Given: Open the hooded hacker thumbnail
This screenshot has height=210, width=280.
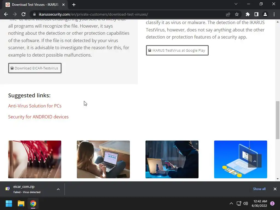Looking at the screenshot, I should point(172,159).
